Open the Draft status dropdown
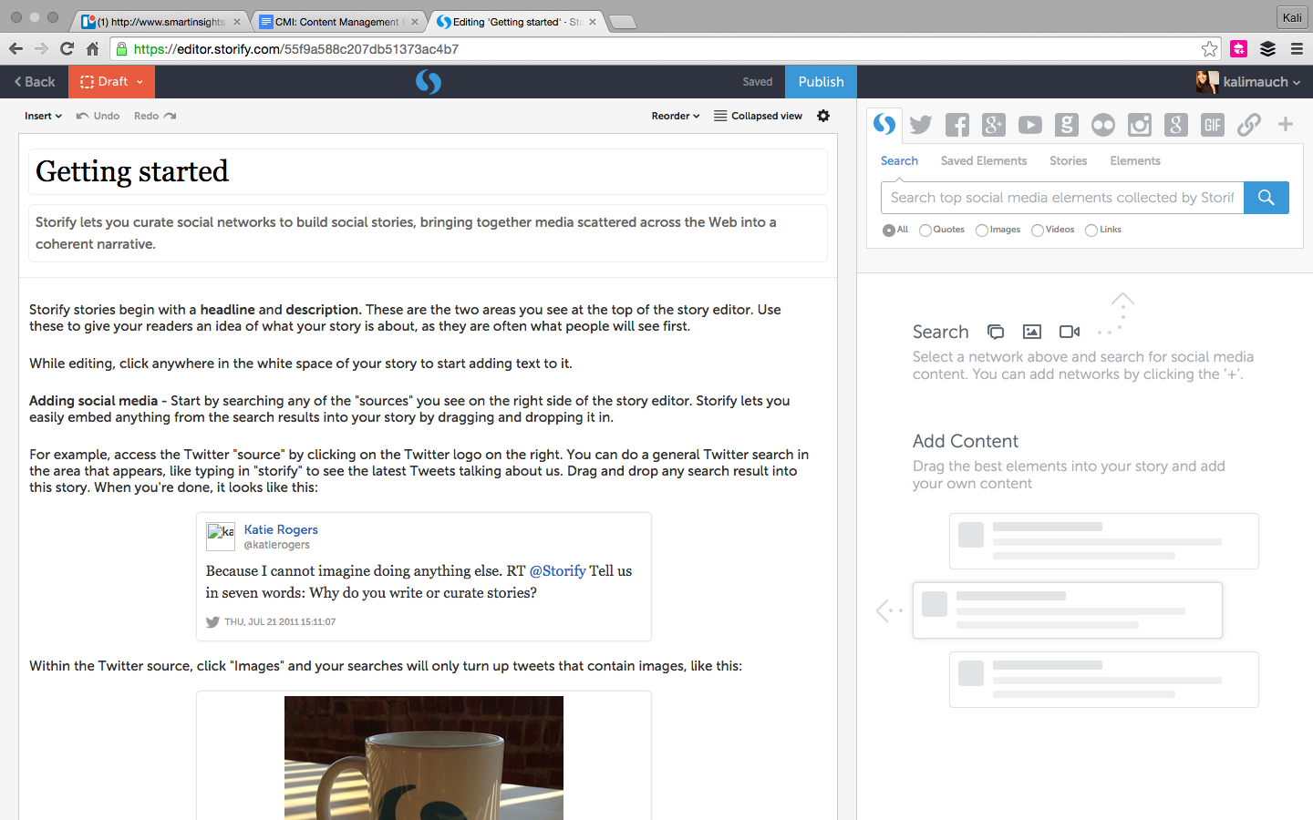 [x=111, y=82]
